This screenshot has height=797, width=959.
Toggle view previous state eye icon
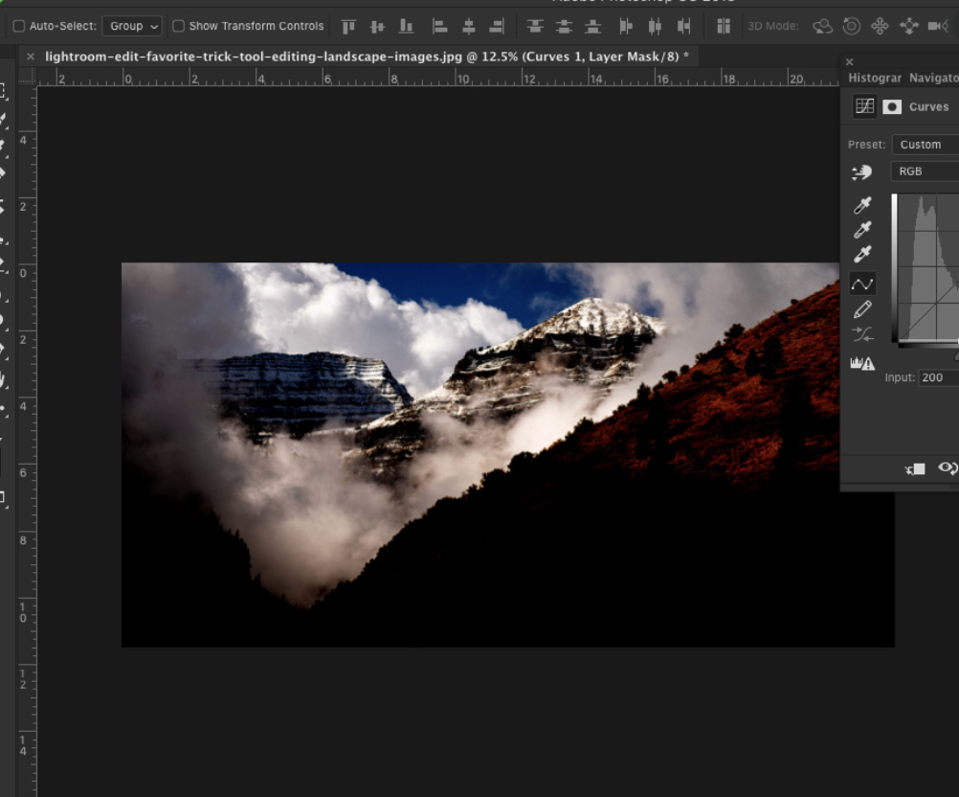pyautogui.click(x=948, y=468)
